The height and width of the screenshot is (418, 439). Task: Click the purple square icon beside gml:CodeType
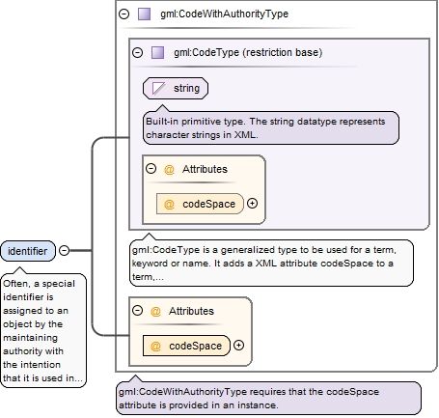(157, 52)
